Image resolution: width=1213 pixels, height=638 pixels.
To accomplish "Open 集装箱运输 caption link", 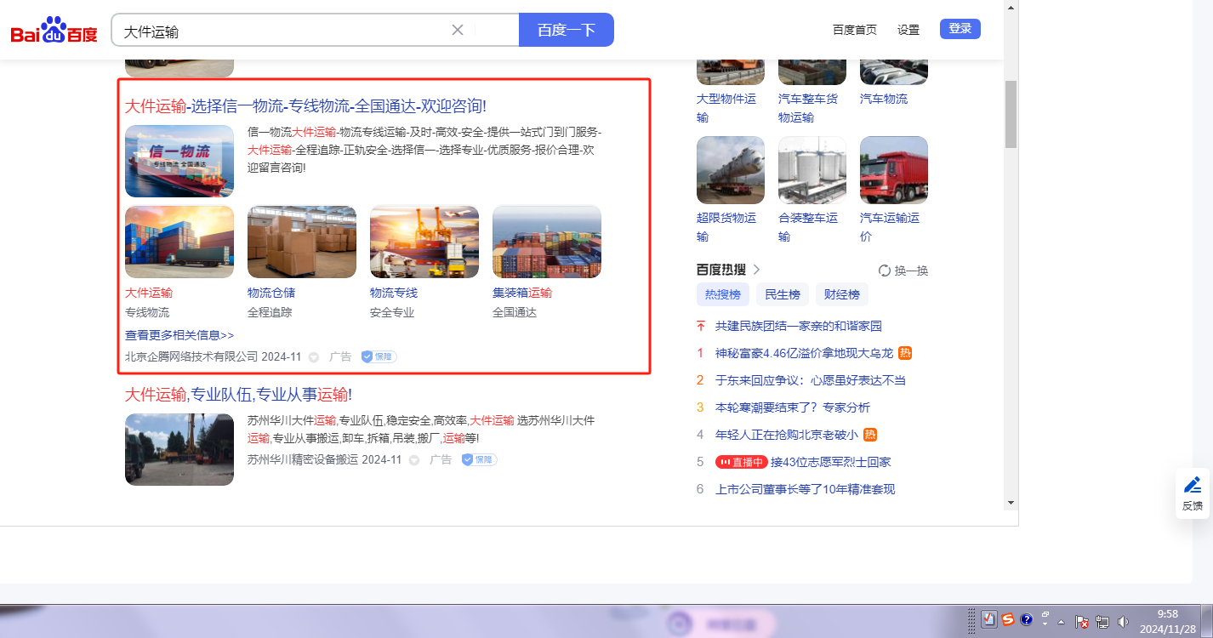I will point(522,293).
